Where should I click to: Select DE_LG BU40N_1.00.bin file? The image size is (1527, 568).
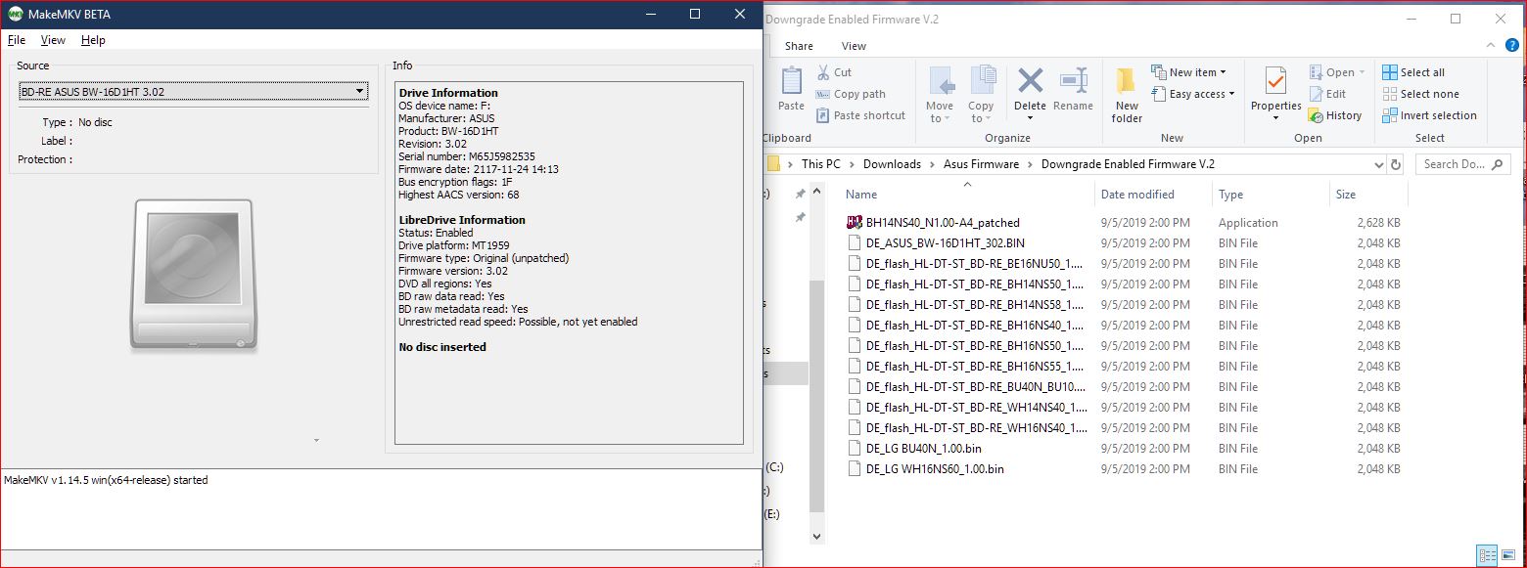[913, 449]
